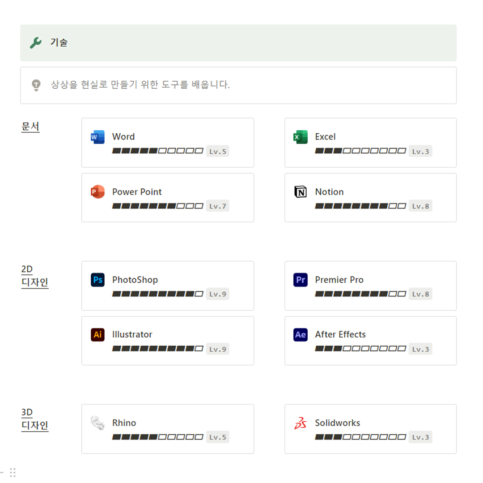Image resolution: width=483 pixels, height=483 pixels.
Task: Click the lightbulb icon in the callout
Action: coord(36,85)
